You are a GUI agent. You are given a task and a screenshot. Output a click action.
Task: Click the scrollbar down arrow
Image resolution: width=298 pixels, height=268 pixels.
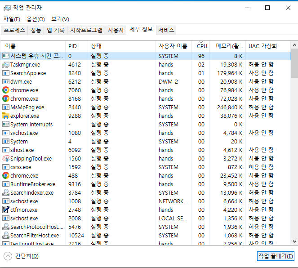point(294,241)
